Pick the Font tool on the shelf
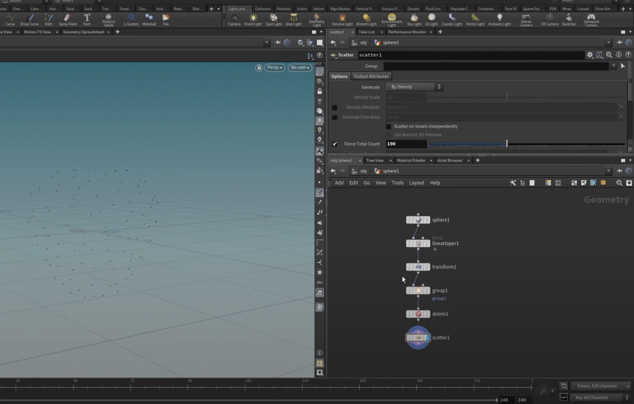This screenshot has width=634, height=404. 87,20
